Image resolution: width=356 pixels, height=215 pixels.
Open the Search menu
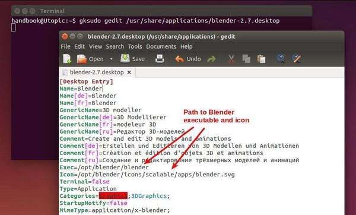(x=115, y=46)
